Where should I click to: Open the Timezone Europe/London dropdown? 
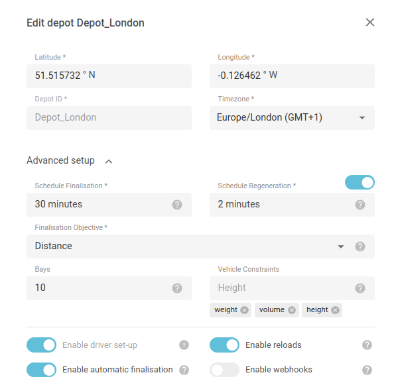click(x=292, y=118)
